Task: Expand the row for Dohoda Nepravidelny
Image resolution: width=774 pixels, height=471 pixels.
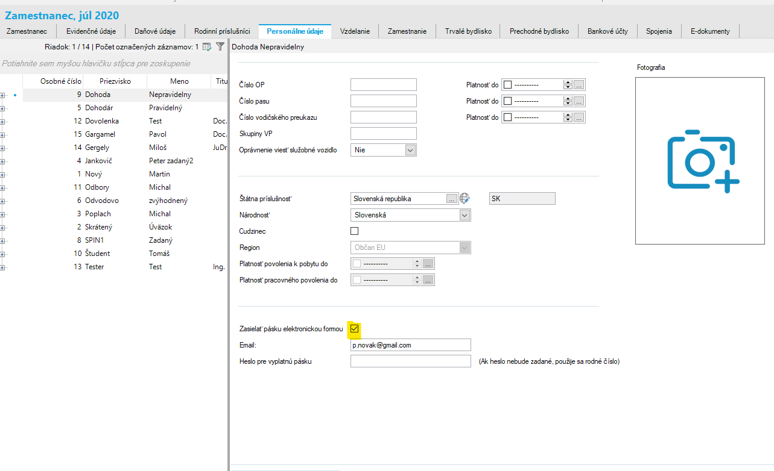Action: coord(2,95)
